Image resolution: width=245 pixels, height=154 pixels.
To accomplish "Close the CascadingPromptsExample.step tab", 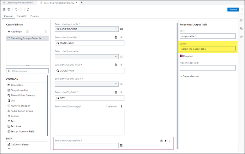I will [77, 3].
